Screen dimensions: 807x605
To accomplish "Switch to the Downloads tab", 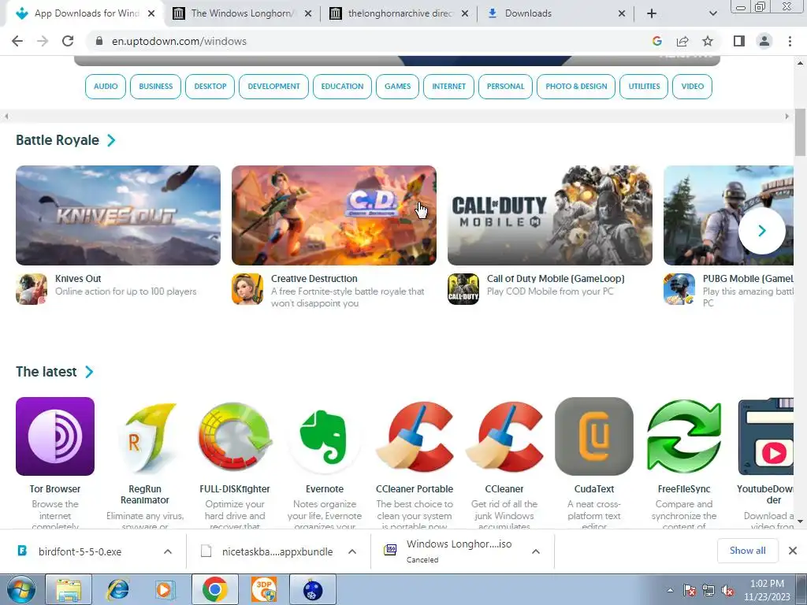I will (556, 13).
